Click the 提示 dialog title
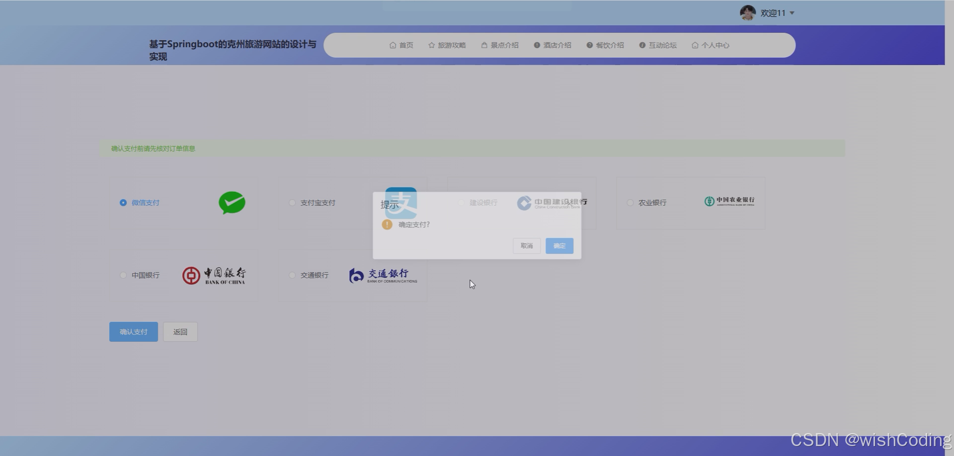The height and width of the screenshot is (456, 954). point(390,205)
